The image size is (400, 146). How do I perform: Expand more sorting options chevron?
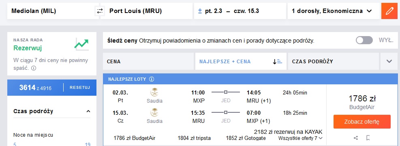coord(389,61)
